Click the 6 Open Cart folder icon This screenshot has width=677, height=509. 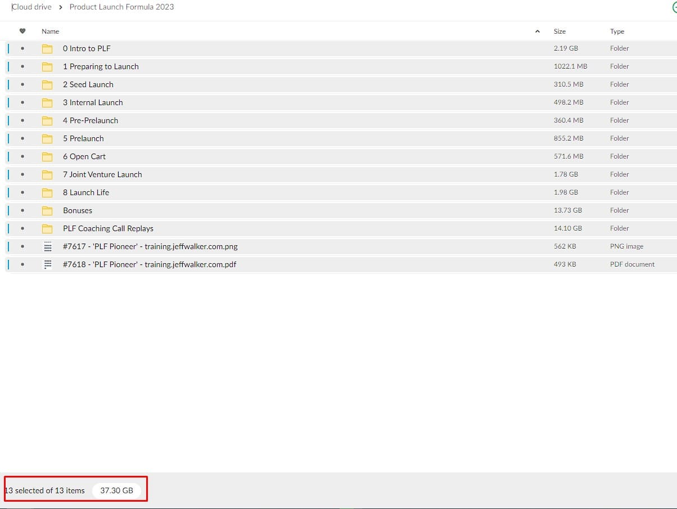(x=47, y=156)
